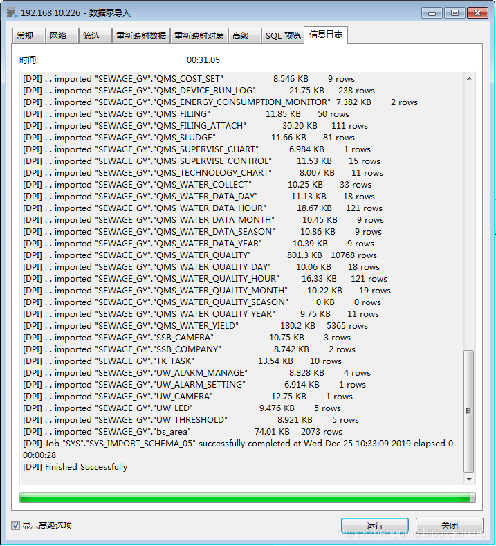
Task: Click the log vertical scrollbar thumb
Action: 469,411
